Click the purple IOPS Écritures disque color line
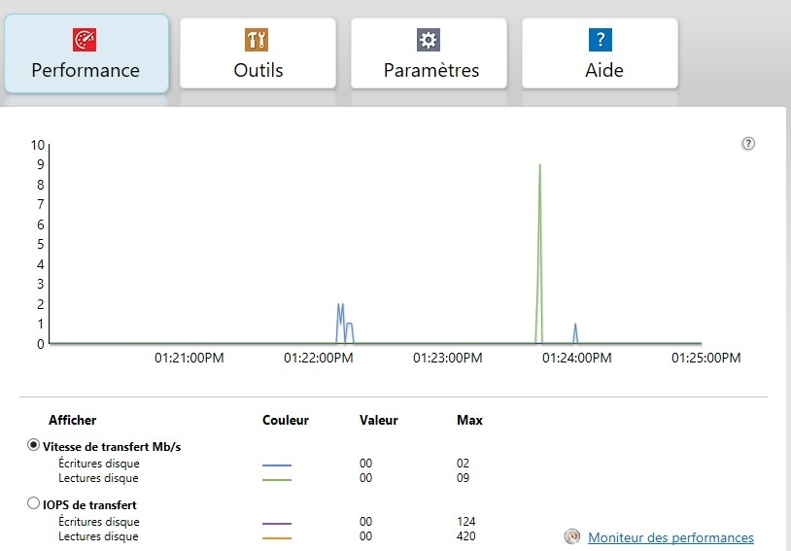791x551 pixels. 277,523
